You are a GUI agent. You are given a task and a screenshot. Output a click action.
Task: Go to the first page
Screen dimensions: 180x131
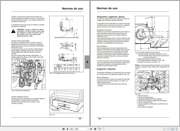click(63, 129)
